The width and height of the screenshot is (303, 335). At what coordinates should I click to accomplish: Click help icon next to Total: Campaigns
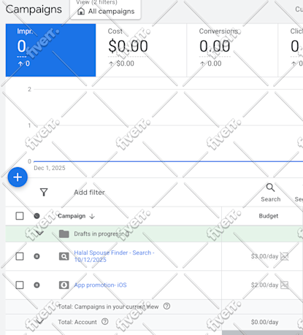click(x=166, y=306)
